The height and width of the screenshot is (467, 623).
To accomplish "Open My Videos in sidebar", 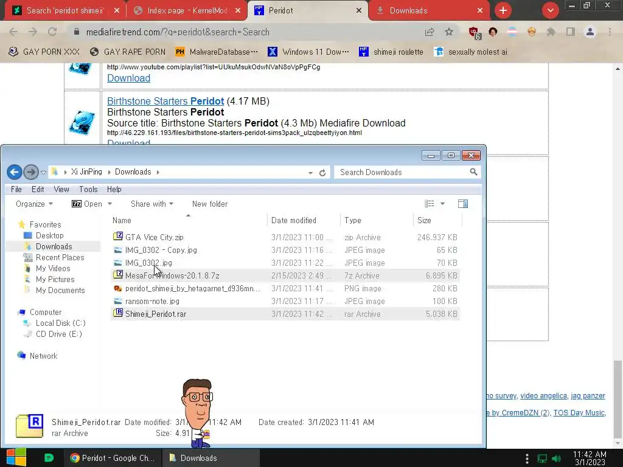I will pyautogui.click(x=53, y=268).
